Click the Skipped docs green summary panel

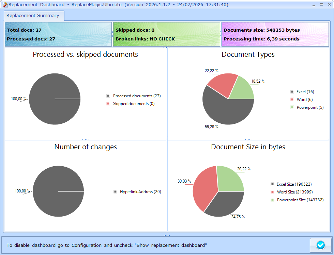(167, 34)
